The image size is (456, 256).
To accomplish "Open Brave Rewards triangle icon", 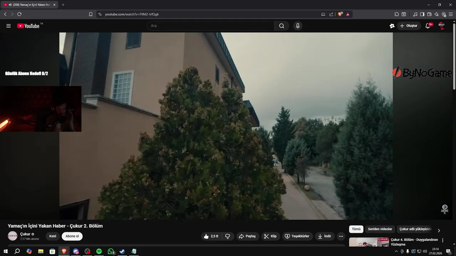I will click(348, 14).
